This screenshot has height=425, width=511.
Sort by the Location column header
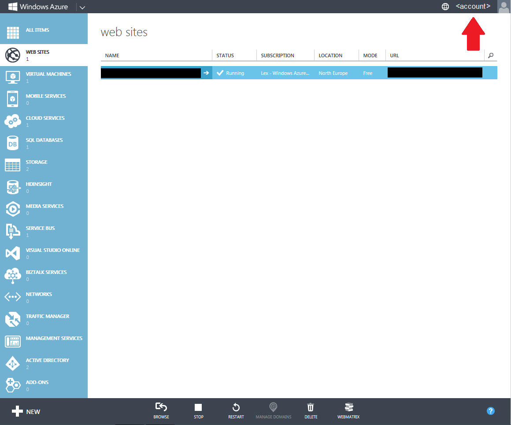point(330,55)
